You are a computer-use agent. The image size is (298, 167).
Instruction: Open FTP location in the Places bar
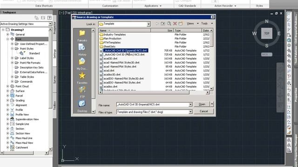pyautogui.click(x=82, y=92)
